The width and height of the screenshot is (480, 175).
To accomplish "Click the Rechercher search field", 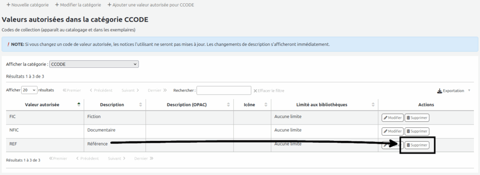I will [224, 90].
